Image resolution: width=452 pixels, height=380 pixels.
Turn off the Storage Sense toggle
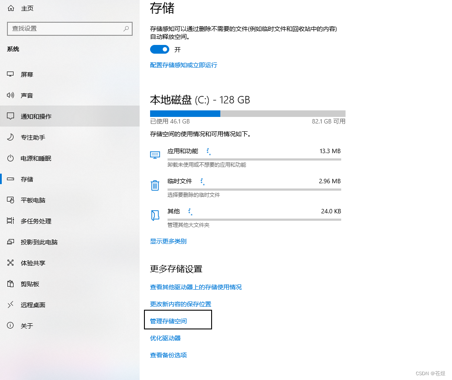click(159, 49)
